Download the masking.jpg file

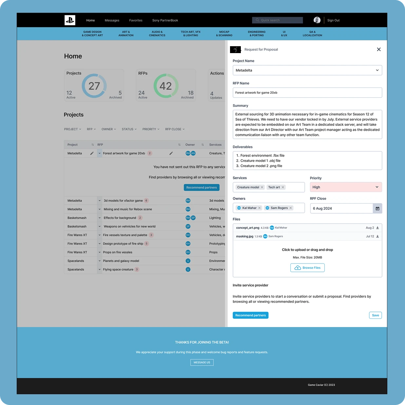(377, 236)
